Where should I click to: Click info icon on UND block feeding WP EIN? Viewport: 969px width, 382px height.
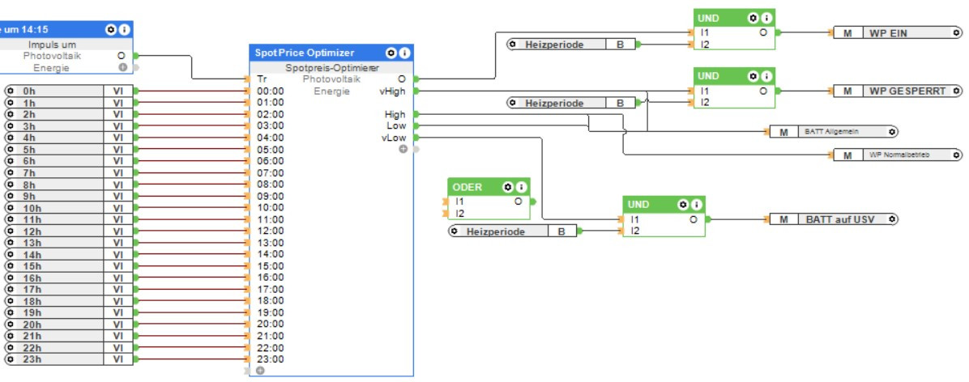click(766, 18)
